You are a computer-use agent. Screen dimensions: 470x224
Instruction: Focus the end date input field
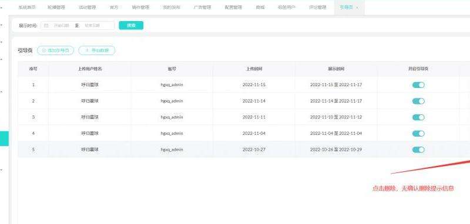92,26
